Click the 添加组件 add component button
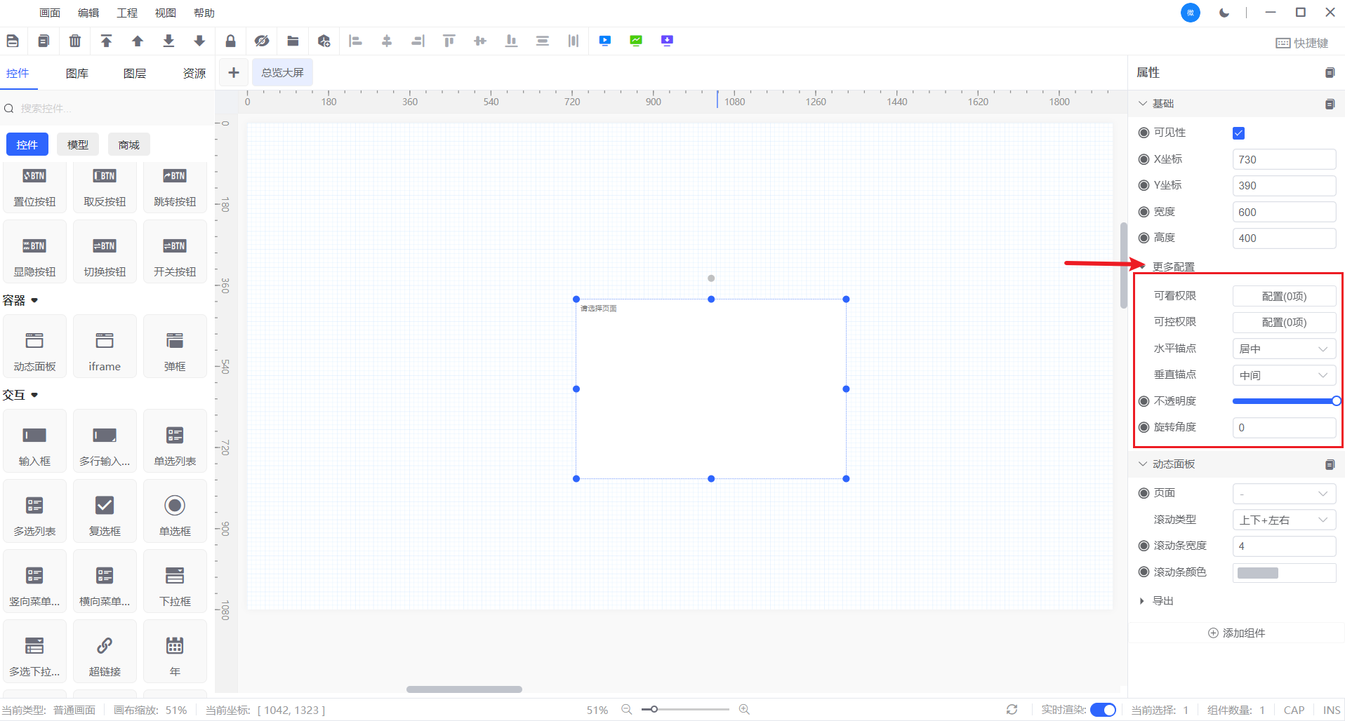1345x721 pixels. pyautogui.click(x=1236, y=633)
